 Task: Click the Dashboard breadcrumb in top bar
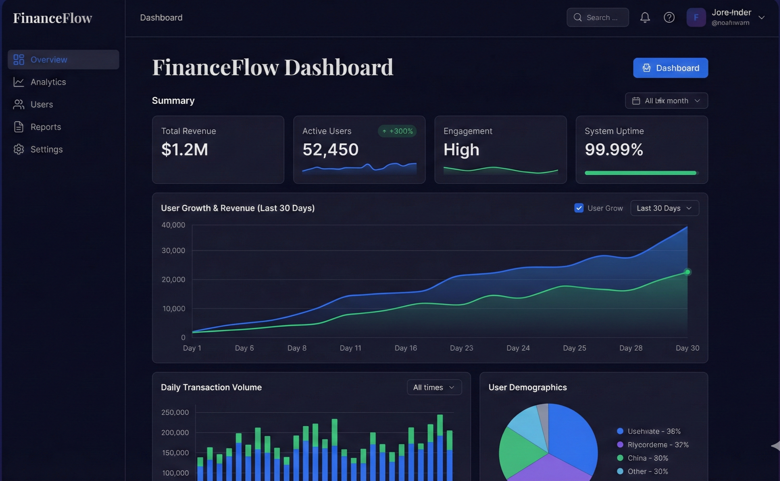[x=161, y=18]
